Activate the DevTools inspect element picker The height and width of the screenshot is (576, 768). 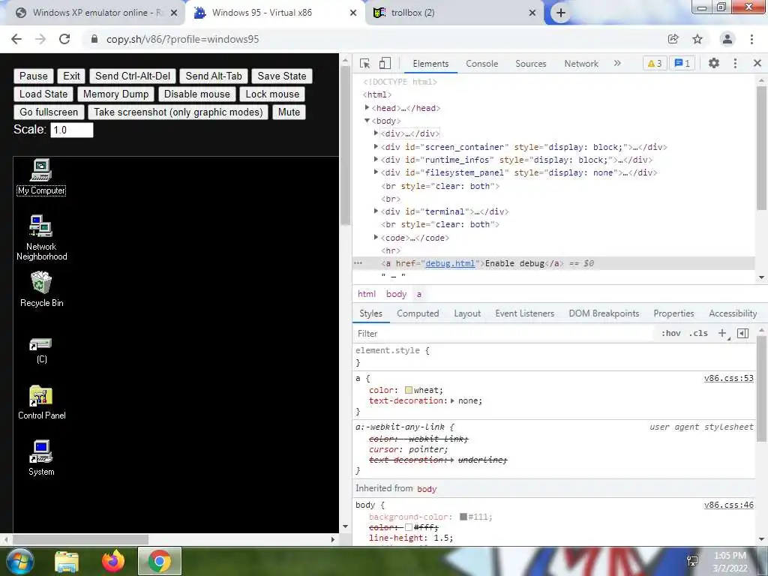point(365,63)
